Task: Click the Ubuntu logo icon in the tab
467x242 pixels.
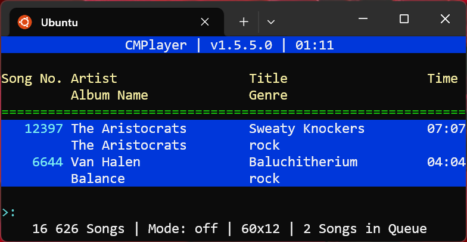Action: tap(24, 22)
